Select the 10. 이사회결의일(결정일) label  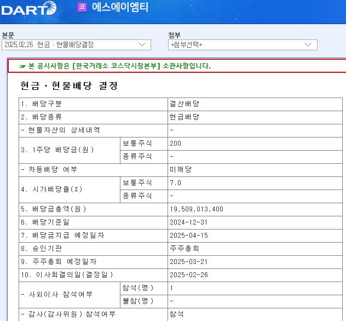[x=67, y=274]
